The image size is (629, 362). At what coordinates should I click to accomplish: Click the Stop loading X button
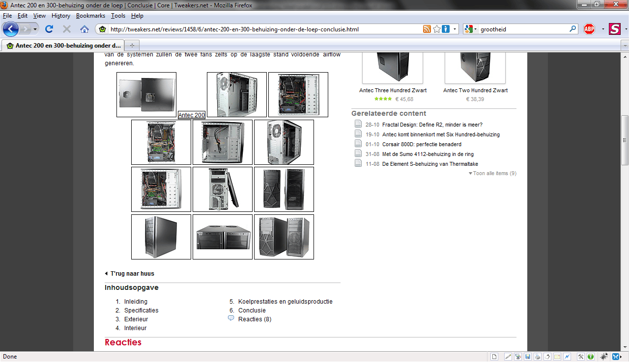point(67,29)
